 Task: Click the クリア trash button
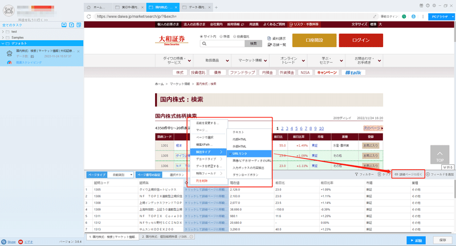tap(384, 174)
